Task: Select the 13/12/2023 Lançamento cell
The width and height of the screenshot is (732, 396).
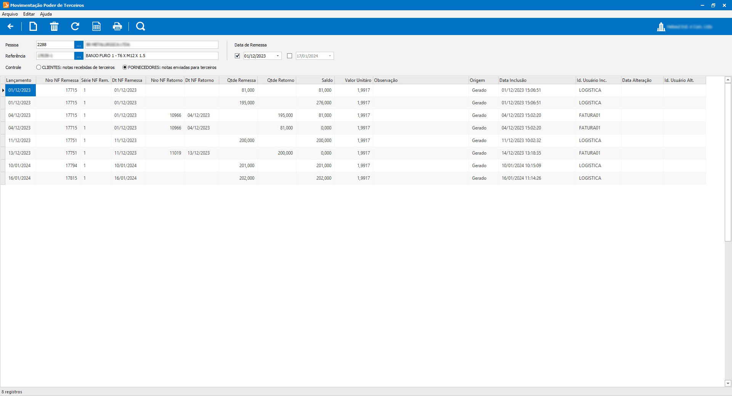Action: click(x=21, y=153)
